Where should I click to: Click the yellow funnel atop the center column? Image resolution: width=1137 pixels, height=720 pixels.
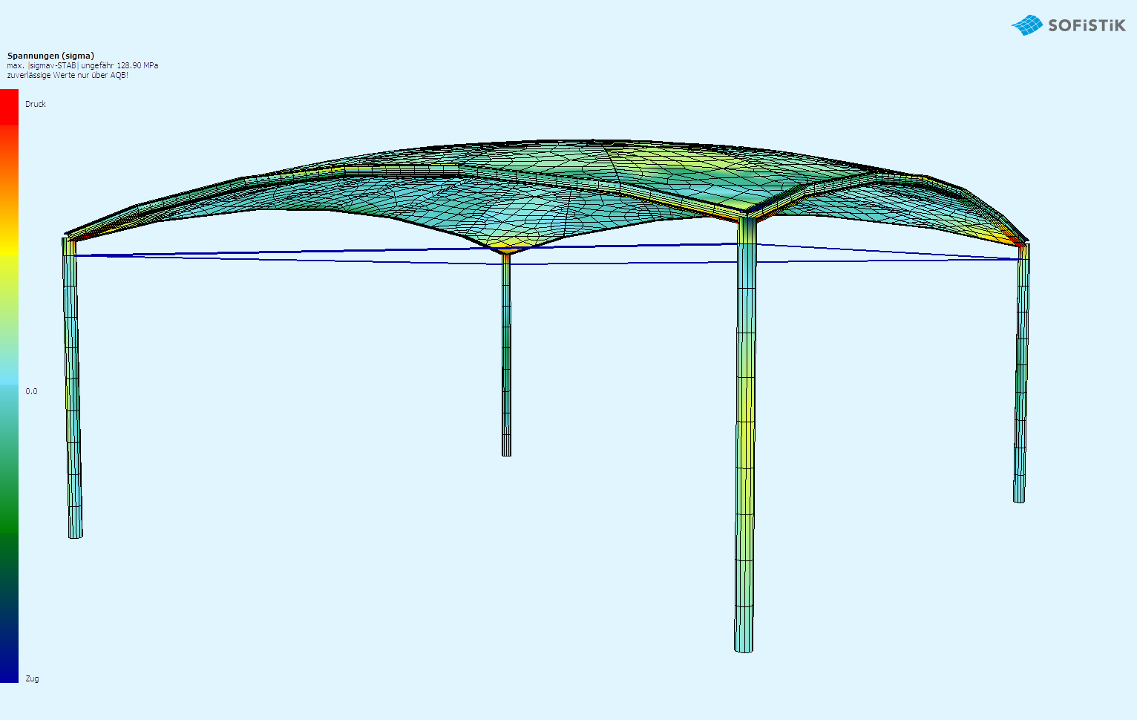pos(507,245)
